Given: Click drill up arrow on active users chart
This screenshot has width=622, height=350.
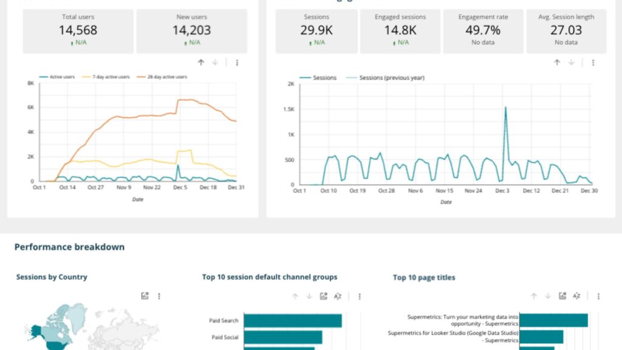Looking at the screenshot, I should 201,63.
